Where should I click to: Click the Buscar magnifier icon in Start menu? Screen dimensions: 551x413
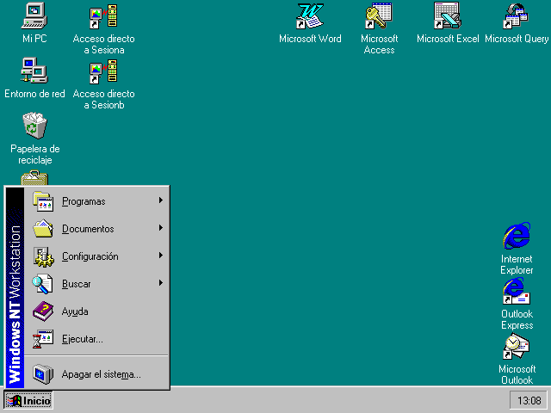(x=42, y=284)
